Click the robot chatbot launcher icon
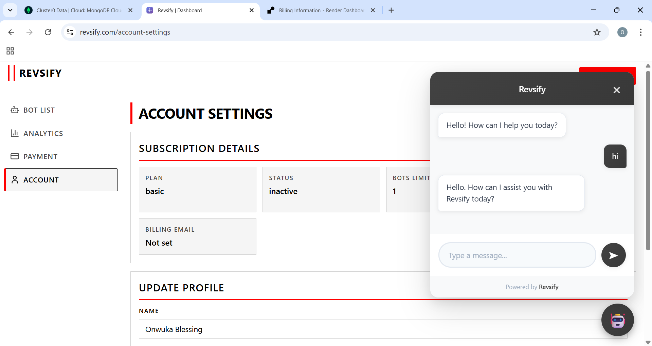The width and height of the screenshot is (652, 346). (x=618, y=320)
